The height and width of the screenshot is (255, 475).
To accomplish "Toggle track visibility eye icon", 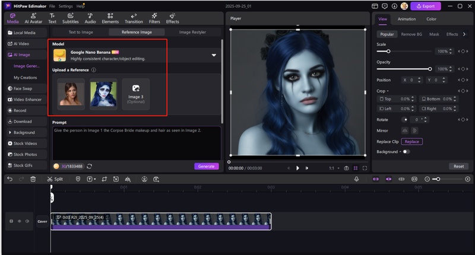I will click(x=20, y=221).
